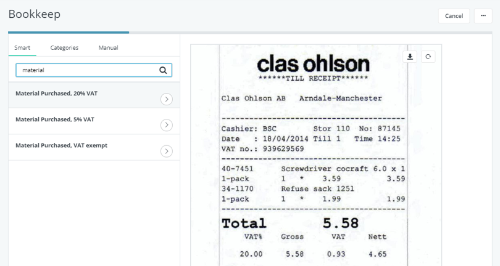Click the Clas Ohlson receipt image
This screenshot has height=266, width=500.
pyautogui.click(x=316, y=155)
